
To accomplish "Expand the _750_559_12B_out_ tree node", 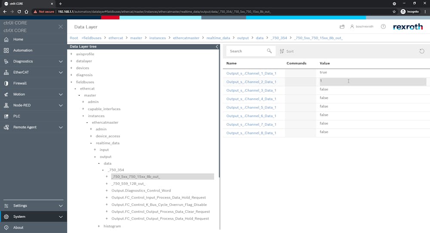I will (107, 183).
